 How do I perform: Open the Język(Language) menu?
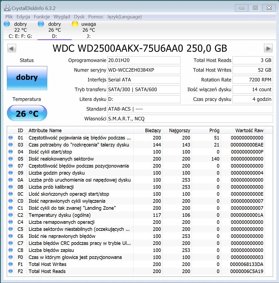(x=124, y=17)
